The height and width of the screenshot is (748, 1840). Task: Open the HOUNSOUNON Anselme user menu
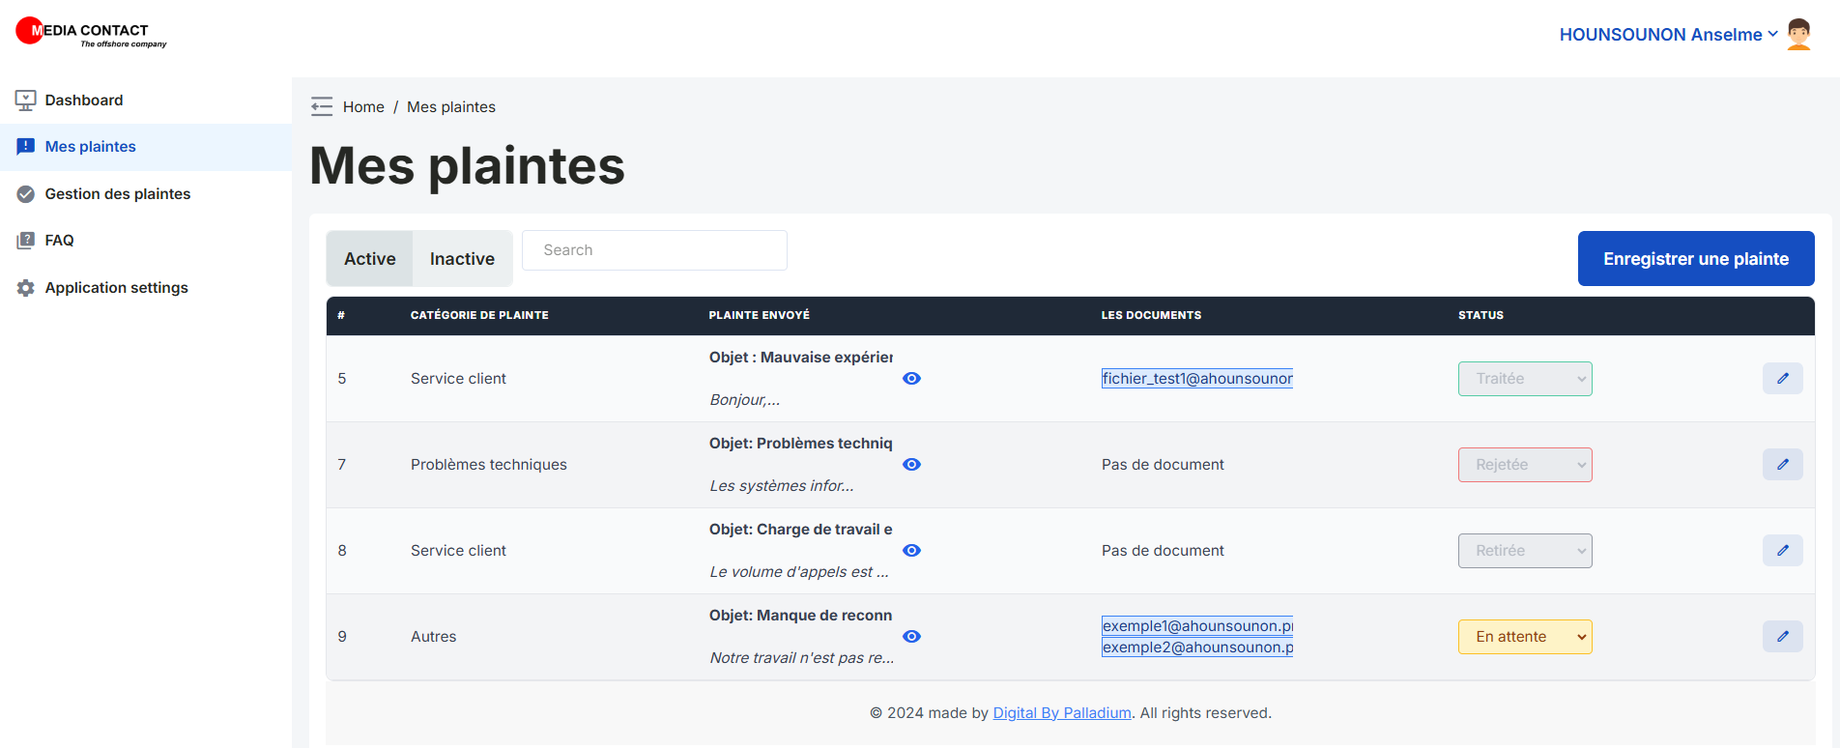1667,35
